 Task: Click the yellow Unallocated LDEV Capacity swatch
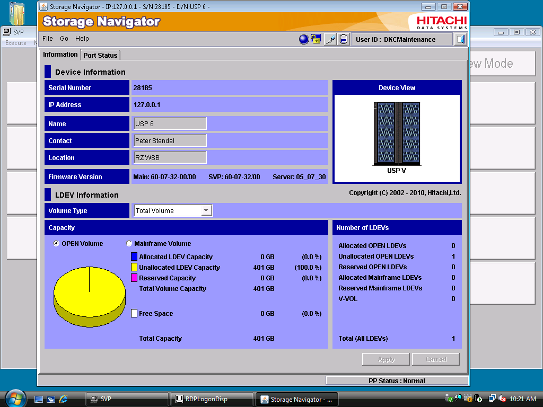[134, 268]
